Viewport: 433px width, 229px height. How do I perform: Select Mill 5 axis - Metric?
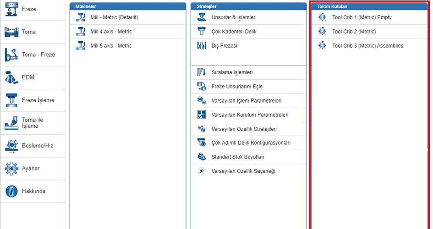[x=111, y=46]
